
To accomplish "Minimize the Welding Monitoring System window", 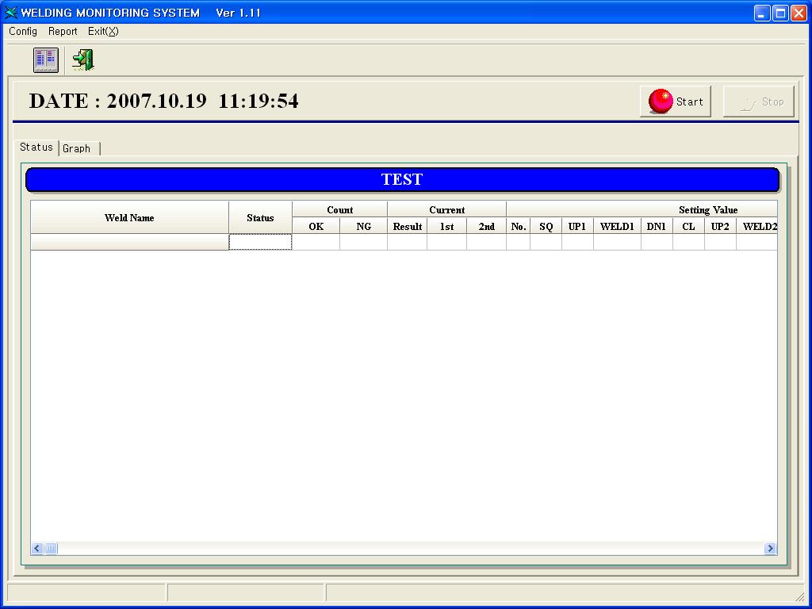I will pyautogui.click(x=762, y=13).
